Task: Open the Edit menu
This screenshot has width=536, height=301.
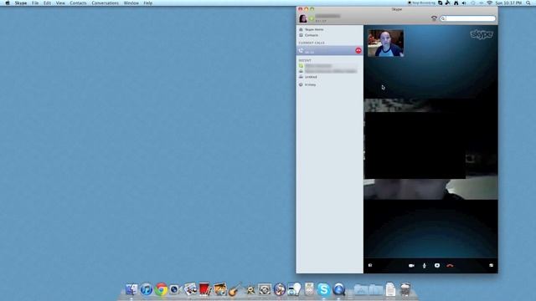Action: click(47, 3)
